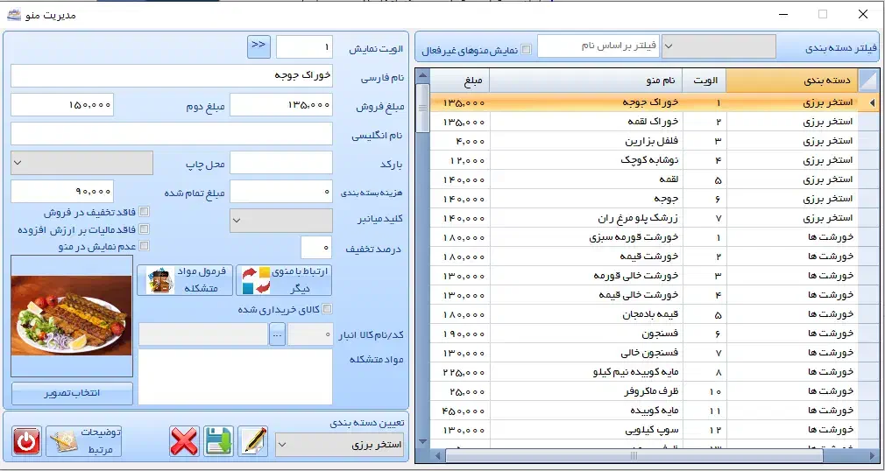Viewport: 885px width, 471px height.
Task: Click the ellipsis button for warehouse item
Action: click(277, 334)
